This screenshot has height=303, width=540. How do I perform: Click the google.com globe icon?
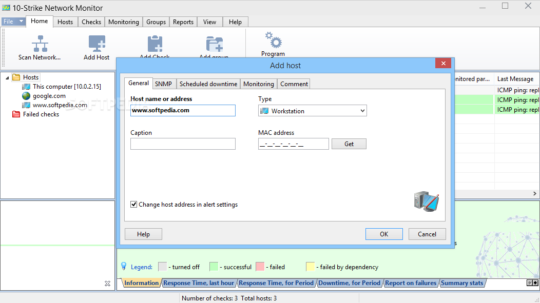tap(26, 96)
